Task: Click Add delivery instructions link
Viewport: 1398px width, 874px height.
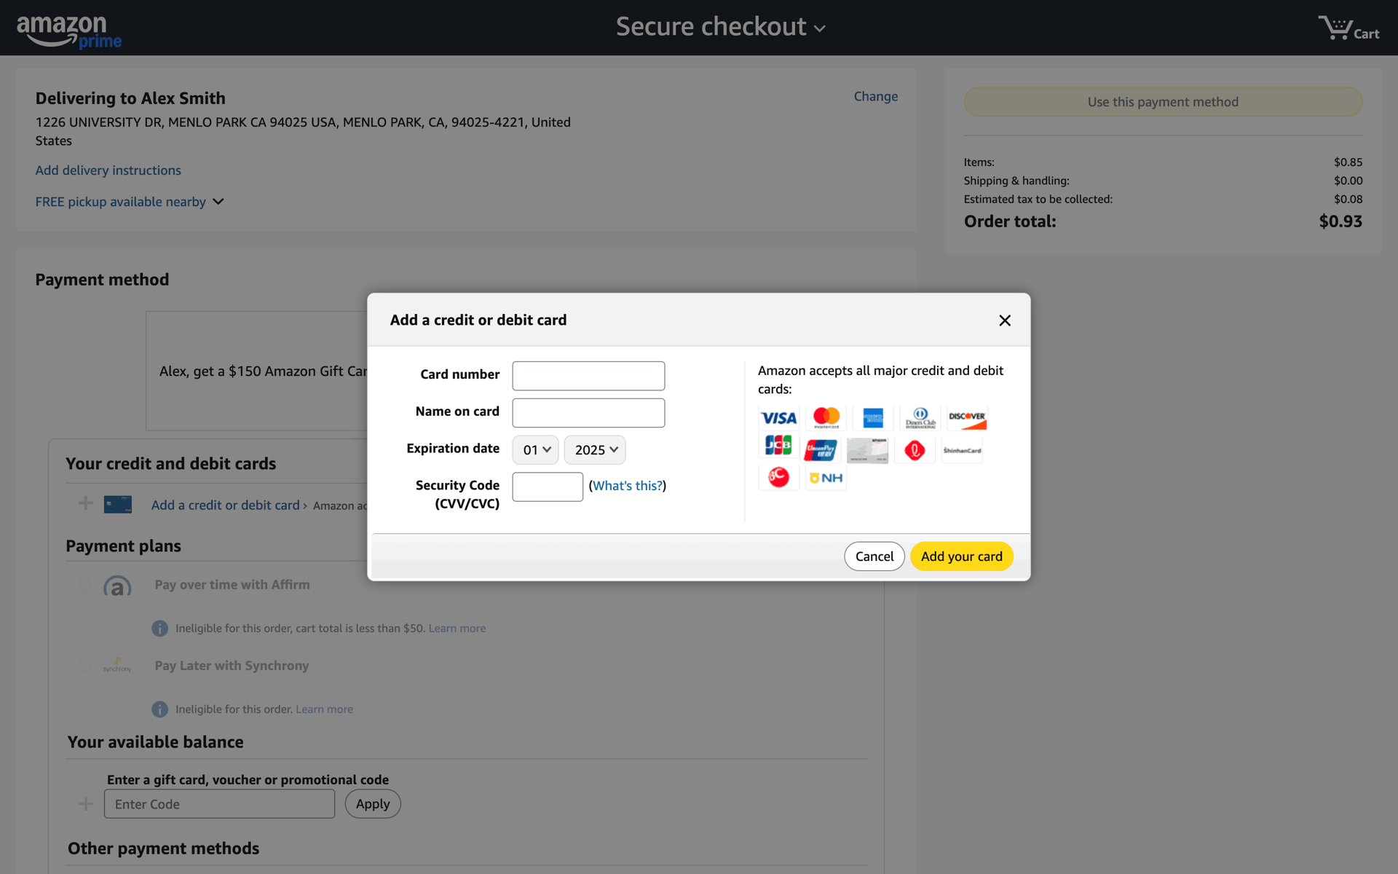Action: 108,170
